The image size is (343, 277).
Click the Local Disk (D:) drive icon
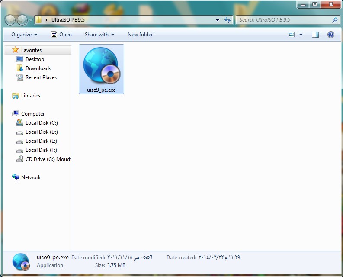point(20,133)
